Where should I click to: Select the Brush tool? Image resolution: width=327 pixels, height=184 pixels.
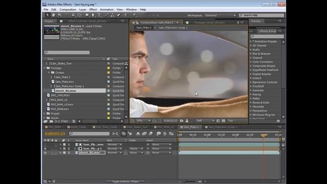pos(107,15)
